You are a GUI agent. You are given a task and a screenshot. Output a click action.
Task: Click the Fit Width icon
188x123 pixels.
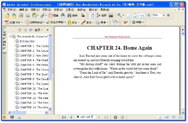142,15
